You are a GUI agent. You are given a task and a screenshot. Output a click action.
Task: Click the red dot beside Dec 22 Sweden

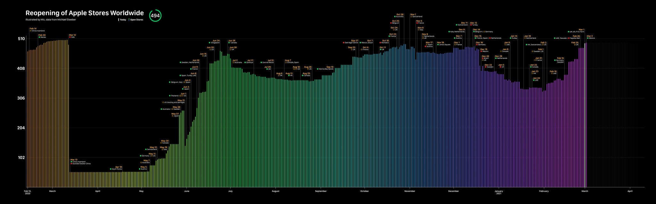coord(486,67)
